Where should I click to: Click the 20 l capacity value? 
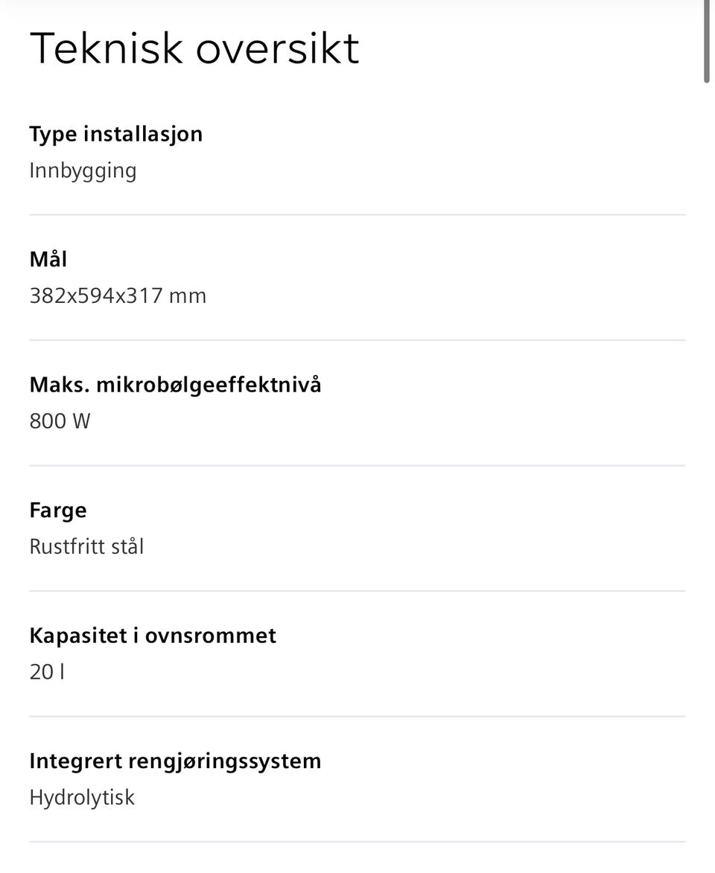point(47,672)
